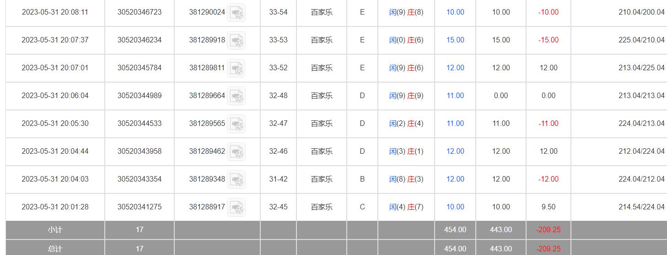The height and width of the screenshot is (255, 667).
Task: Select round number 381290024
Action: 207,12
